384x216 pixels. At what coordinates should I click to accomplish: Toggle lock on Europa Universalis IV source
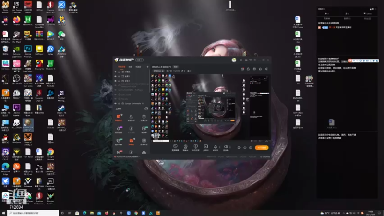point(119,103)
